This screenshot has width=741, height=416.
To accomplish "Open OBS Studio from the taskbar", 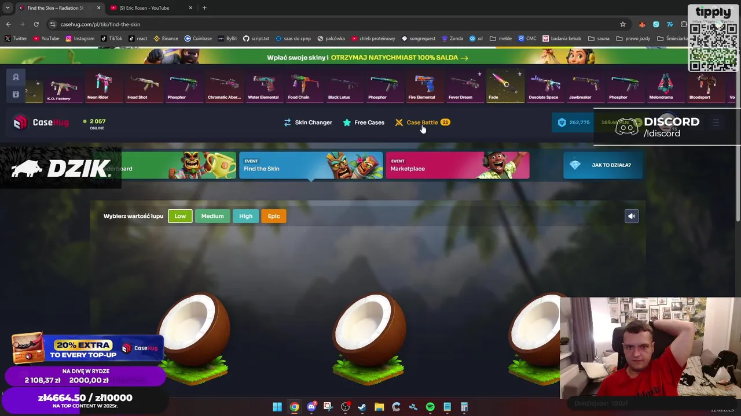I will pyautogui.click(x=346, y=407).
